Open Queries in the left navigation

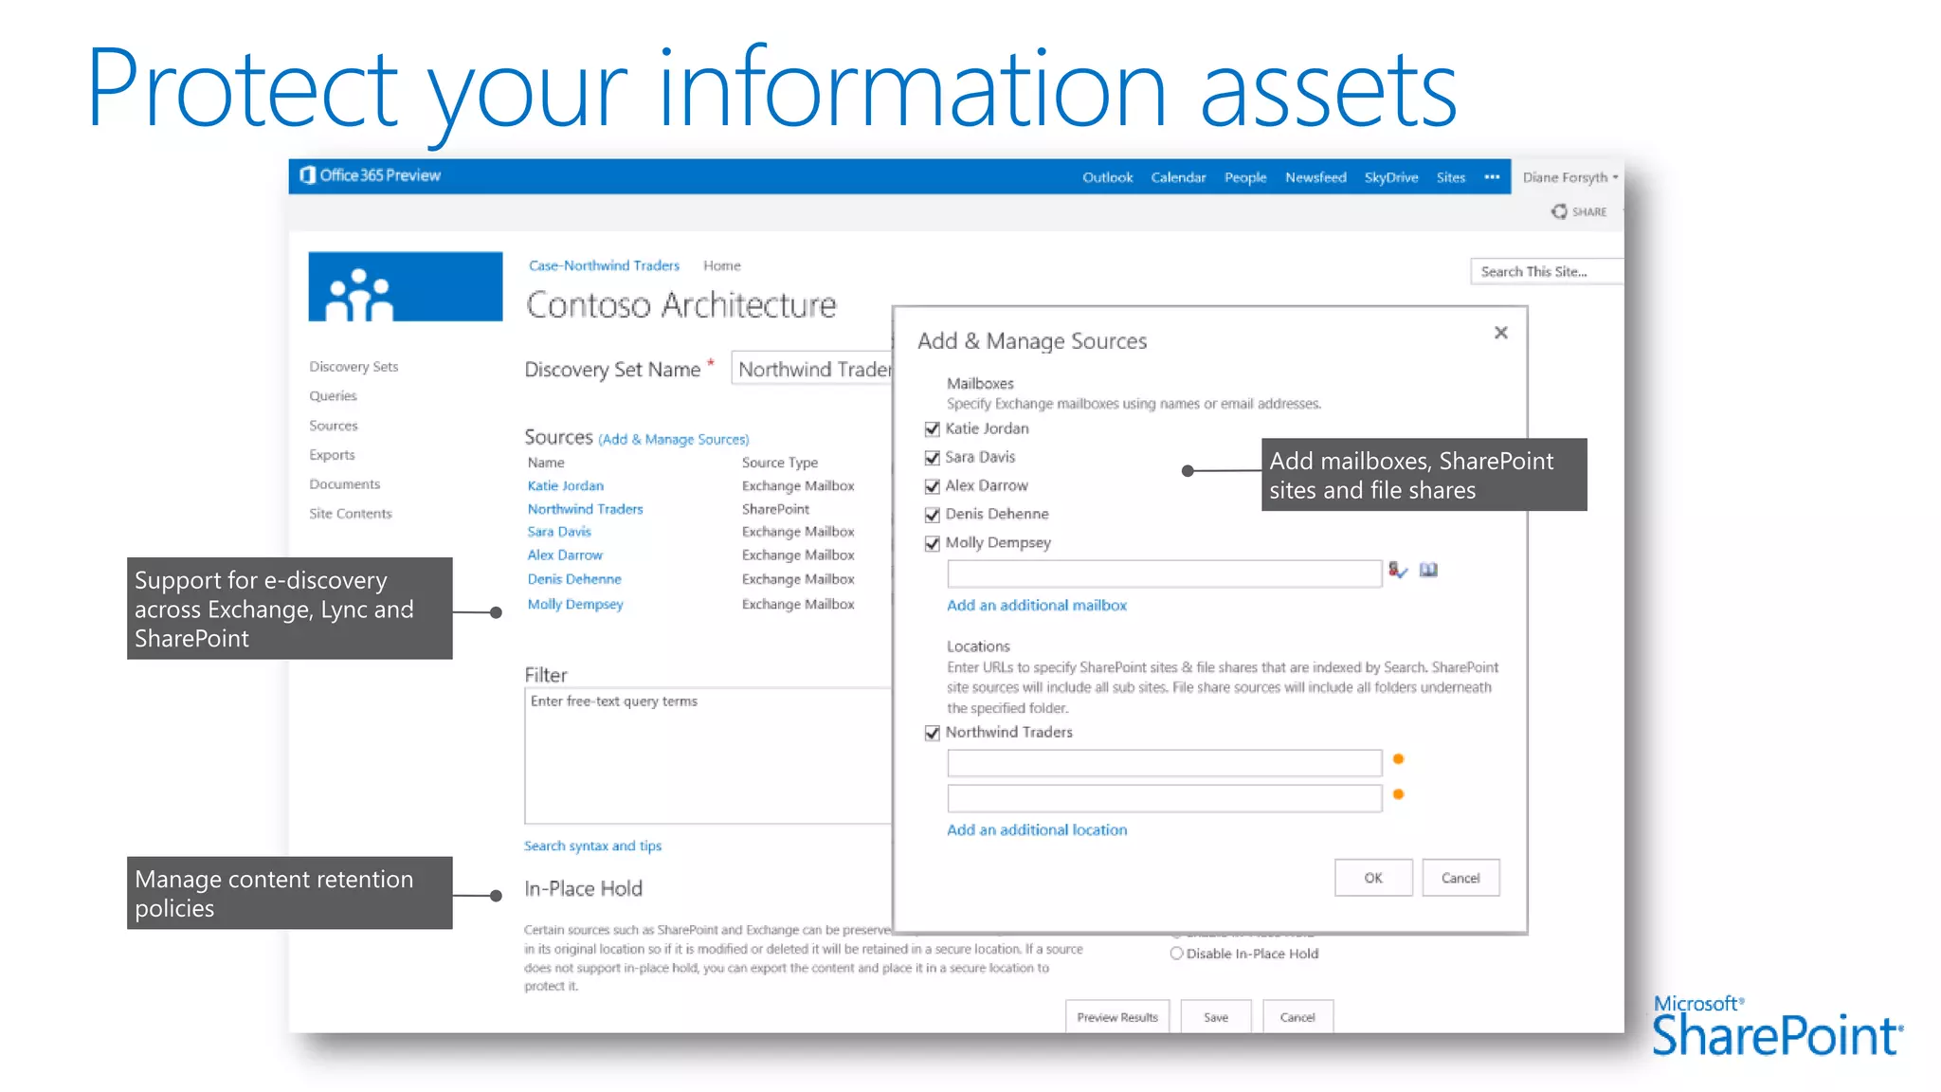tap(333, 396)
